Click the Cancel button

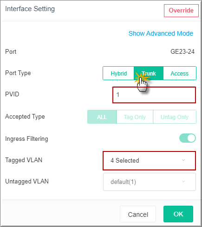tap(138, 214)
